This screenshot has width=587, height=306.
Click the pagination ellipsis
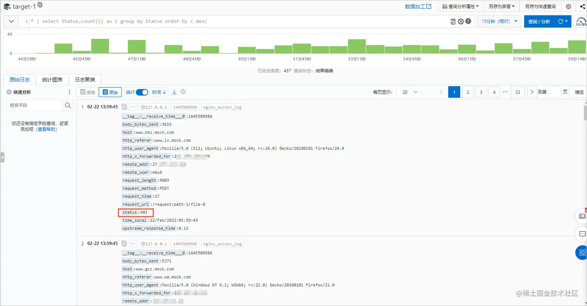pos(505,92)
